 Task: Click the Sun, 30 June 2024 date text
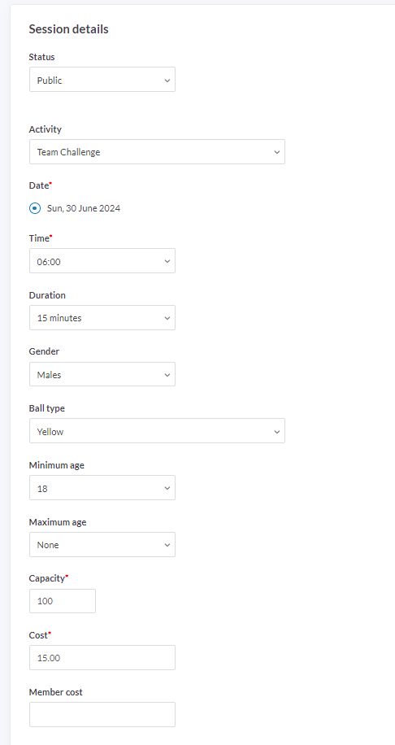pos(84,208)
